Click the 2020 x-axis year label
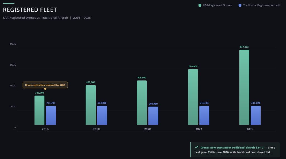The height and width of the screenshot is (159, 286). [x=147, y=129]
